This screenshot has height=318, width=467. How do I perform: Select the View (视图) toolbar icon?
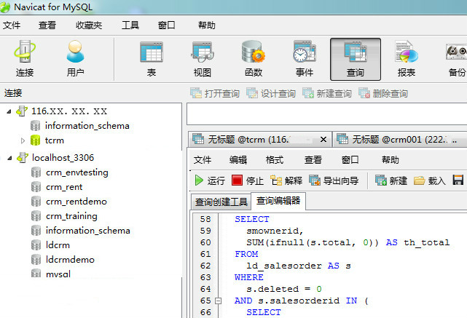pyautogui.click(x=203, y=59)
